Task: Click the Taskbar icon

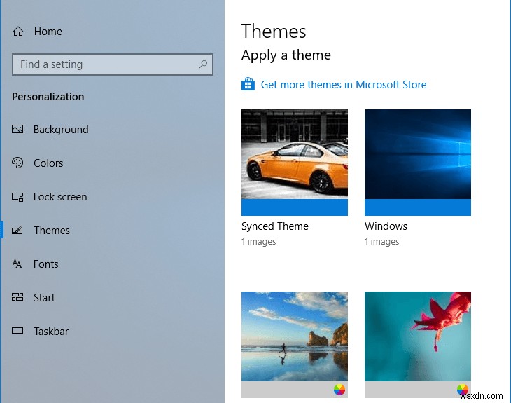Action: pos(17,331)
